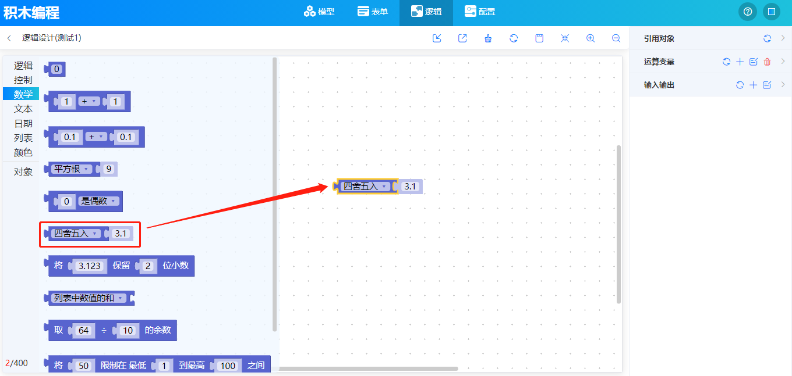This screenshot has width=792, height=376.
Task: Click the 逻辑设计(测试1) title text
Action: click(x=52, y=38)
